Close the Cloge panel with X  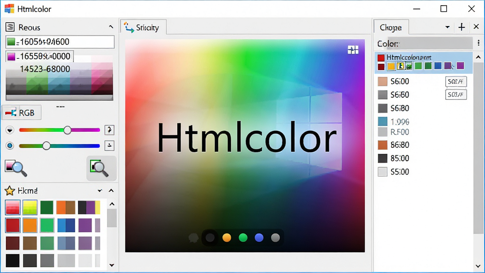(x=476, y=27)
